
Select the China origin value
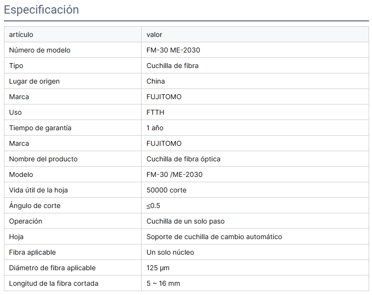[x=156, y=81]
